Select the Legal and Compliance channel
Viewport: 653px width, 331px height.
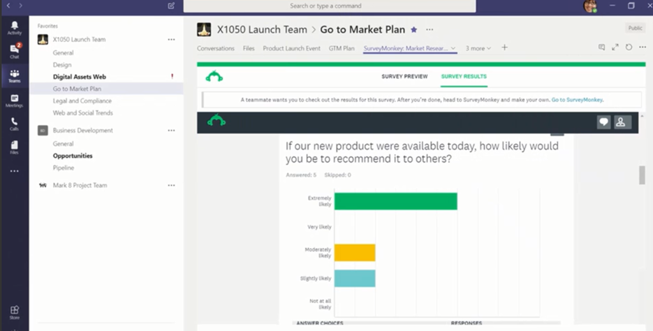click(82, 101)
